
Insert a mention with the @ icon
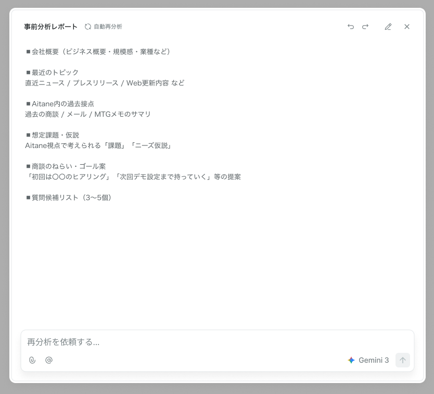pyautogui.click(x=49, y=360)
